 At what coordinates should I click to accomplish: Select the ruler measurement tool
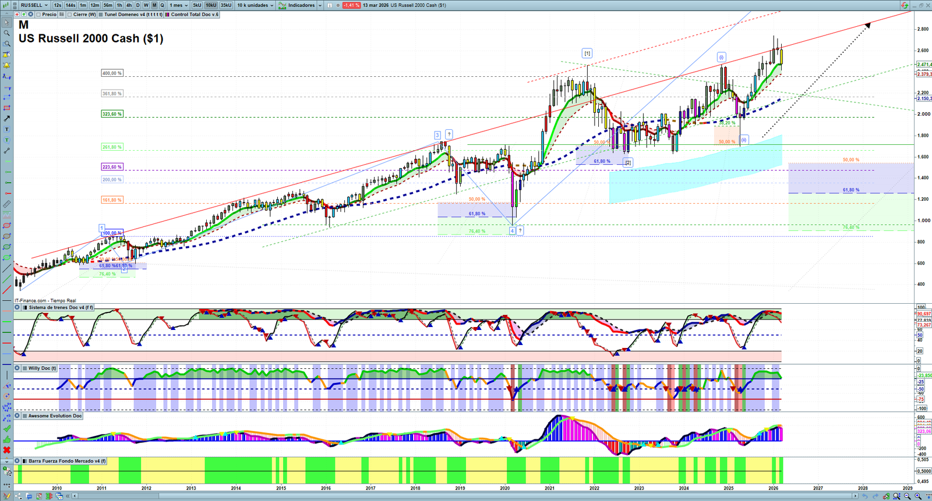(6, 204)
